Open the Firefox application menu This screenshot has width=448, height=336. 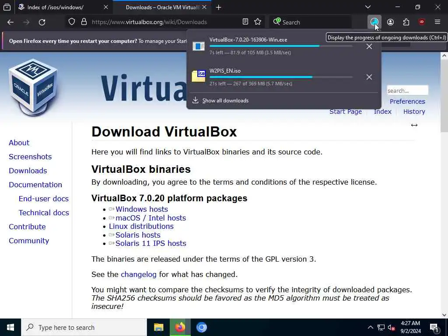click(437, 22)
